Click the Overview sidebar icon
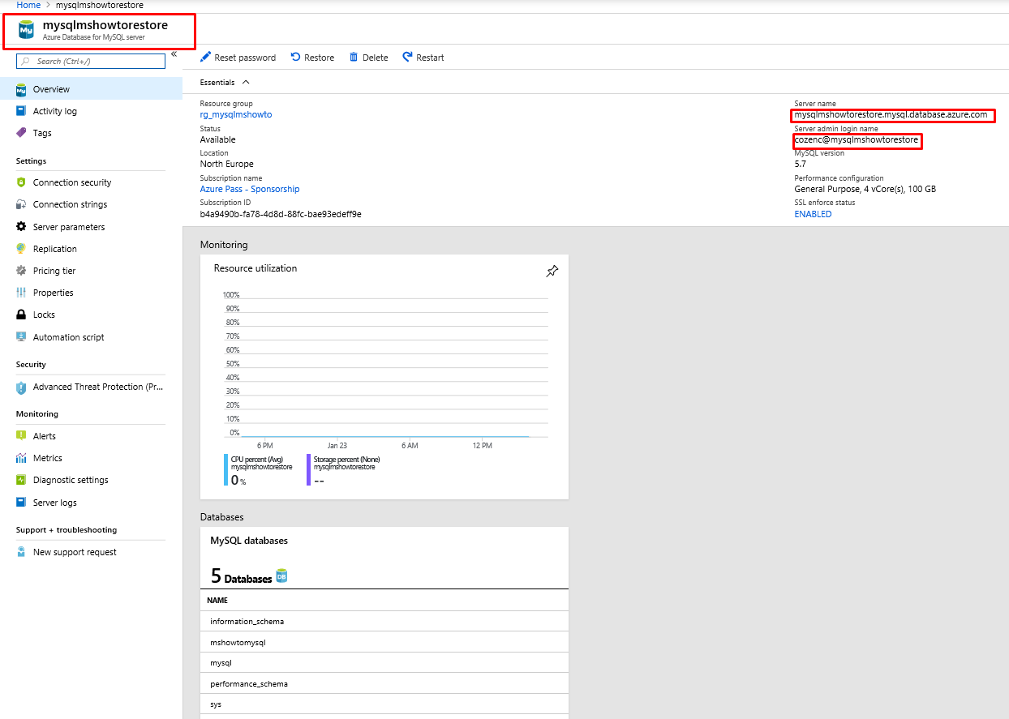The width and height of the screenshot is (1009, 719). coord(21,89)
